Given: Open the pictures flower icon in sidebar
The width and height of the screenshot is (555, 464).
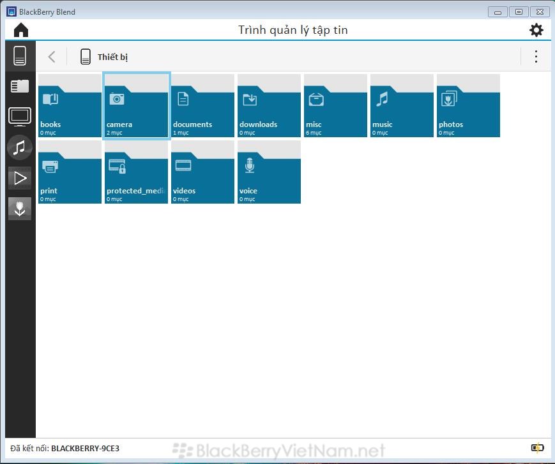Looking at the screenshot, I should click(20, 208).
